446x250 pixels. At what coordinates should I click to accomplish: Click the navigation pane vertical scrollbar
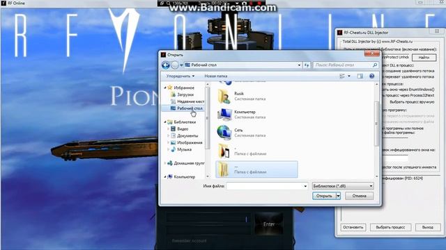[x=208, y=117]
